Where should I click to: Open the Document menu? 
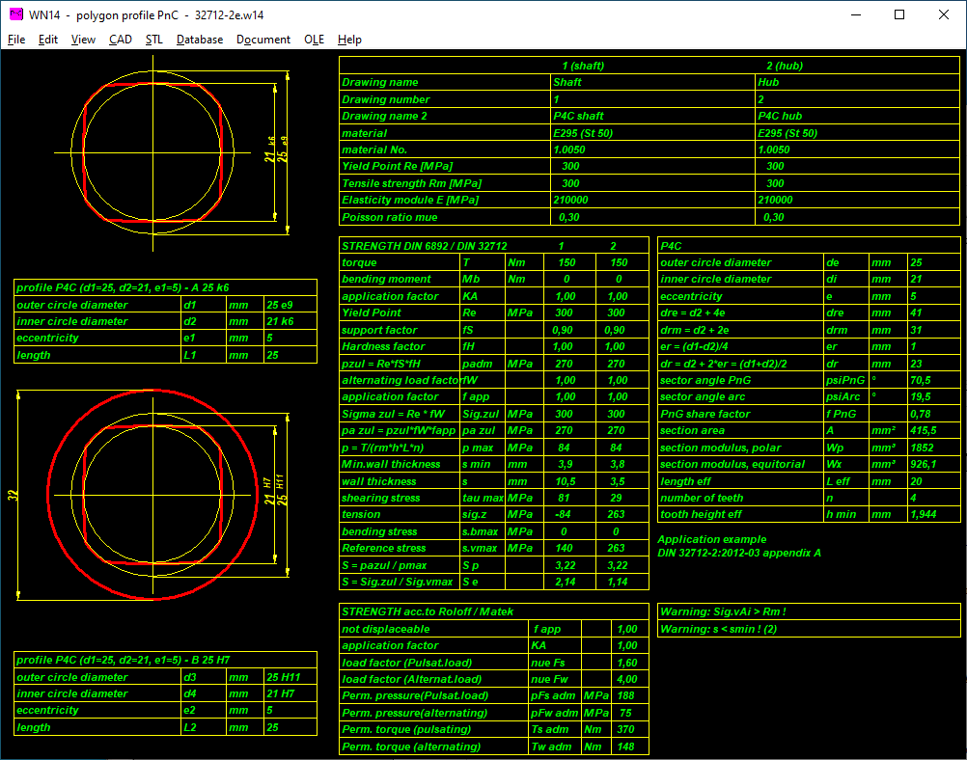[263, 40]
